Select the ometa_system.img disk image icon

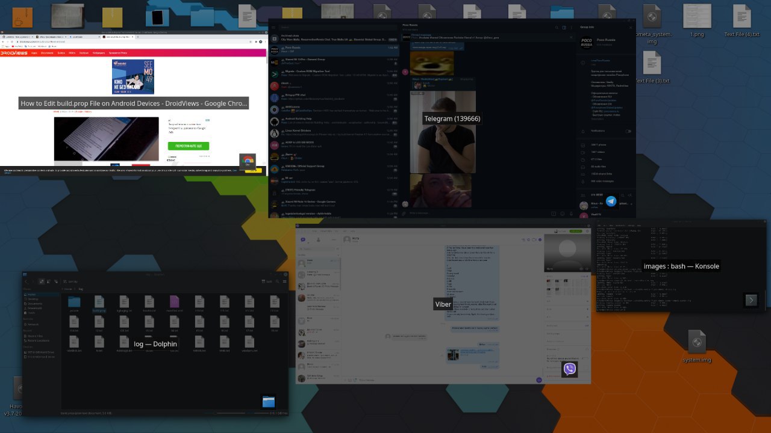tap(652, 25)
